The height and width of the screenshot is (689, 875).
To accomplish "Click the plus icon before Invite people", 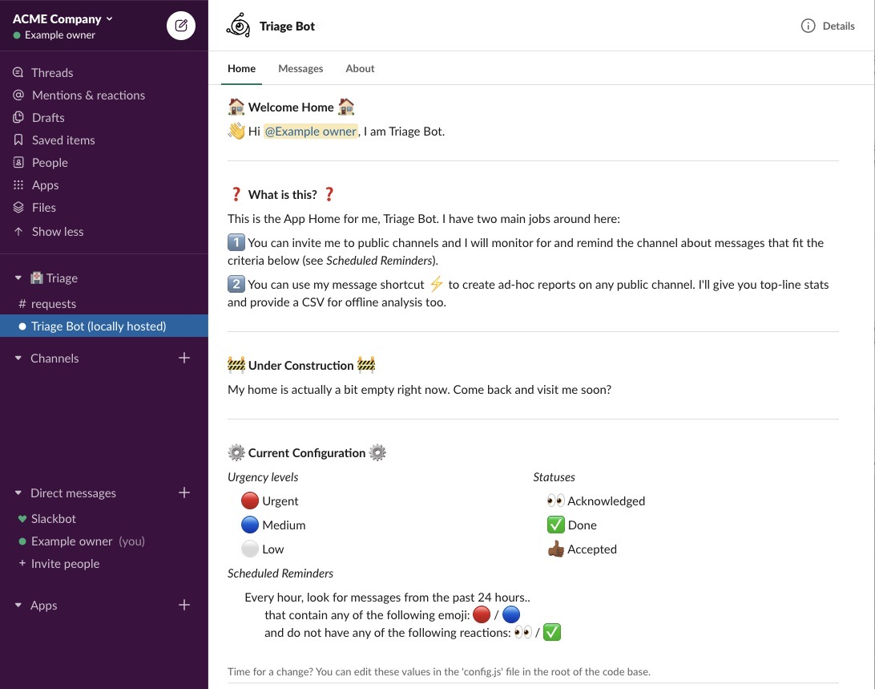I will 22,563.
